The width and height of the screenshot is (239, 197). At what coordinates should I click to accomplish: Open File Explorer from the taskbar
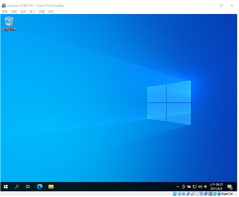tap(51, 187)
